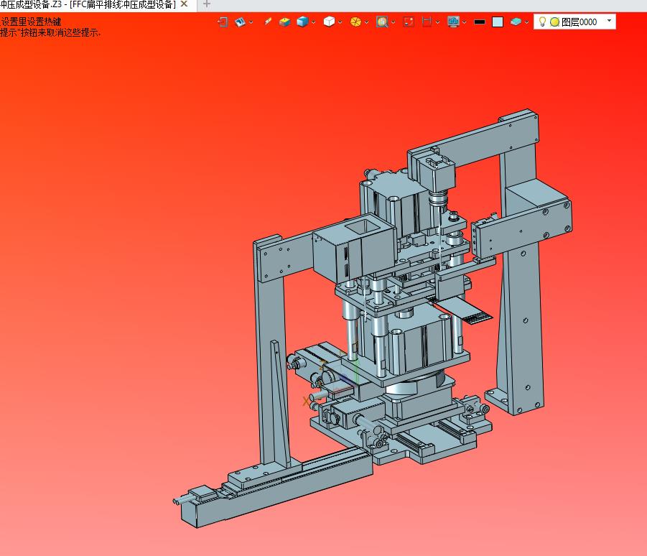The width and height of the screenshot is (647, 556).
Task: Open the 图层0000 layer dropdown
Action: pos(609,21)
